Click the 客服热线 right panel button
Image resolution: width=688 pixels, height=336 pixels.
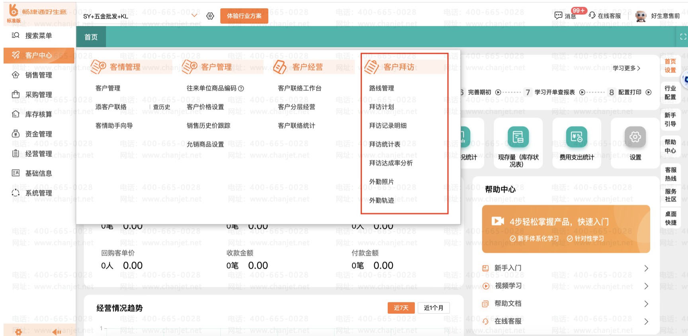point(670,174)
